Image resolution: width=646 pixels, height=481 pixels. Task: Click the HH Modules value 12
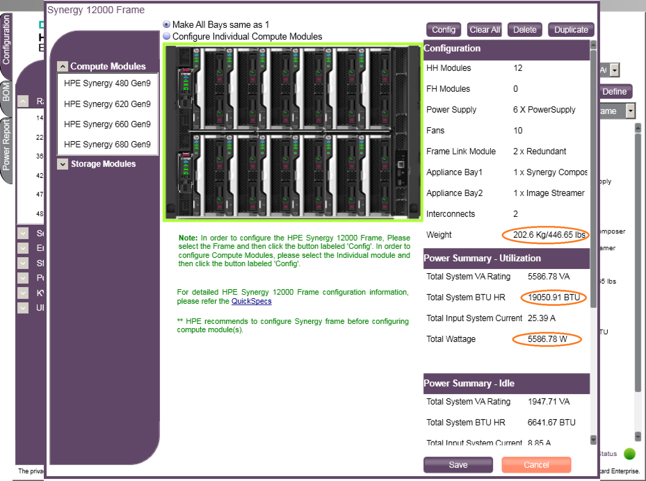click(x=518, y=68)
